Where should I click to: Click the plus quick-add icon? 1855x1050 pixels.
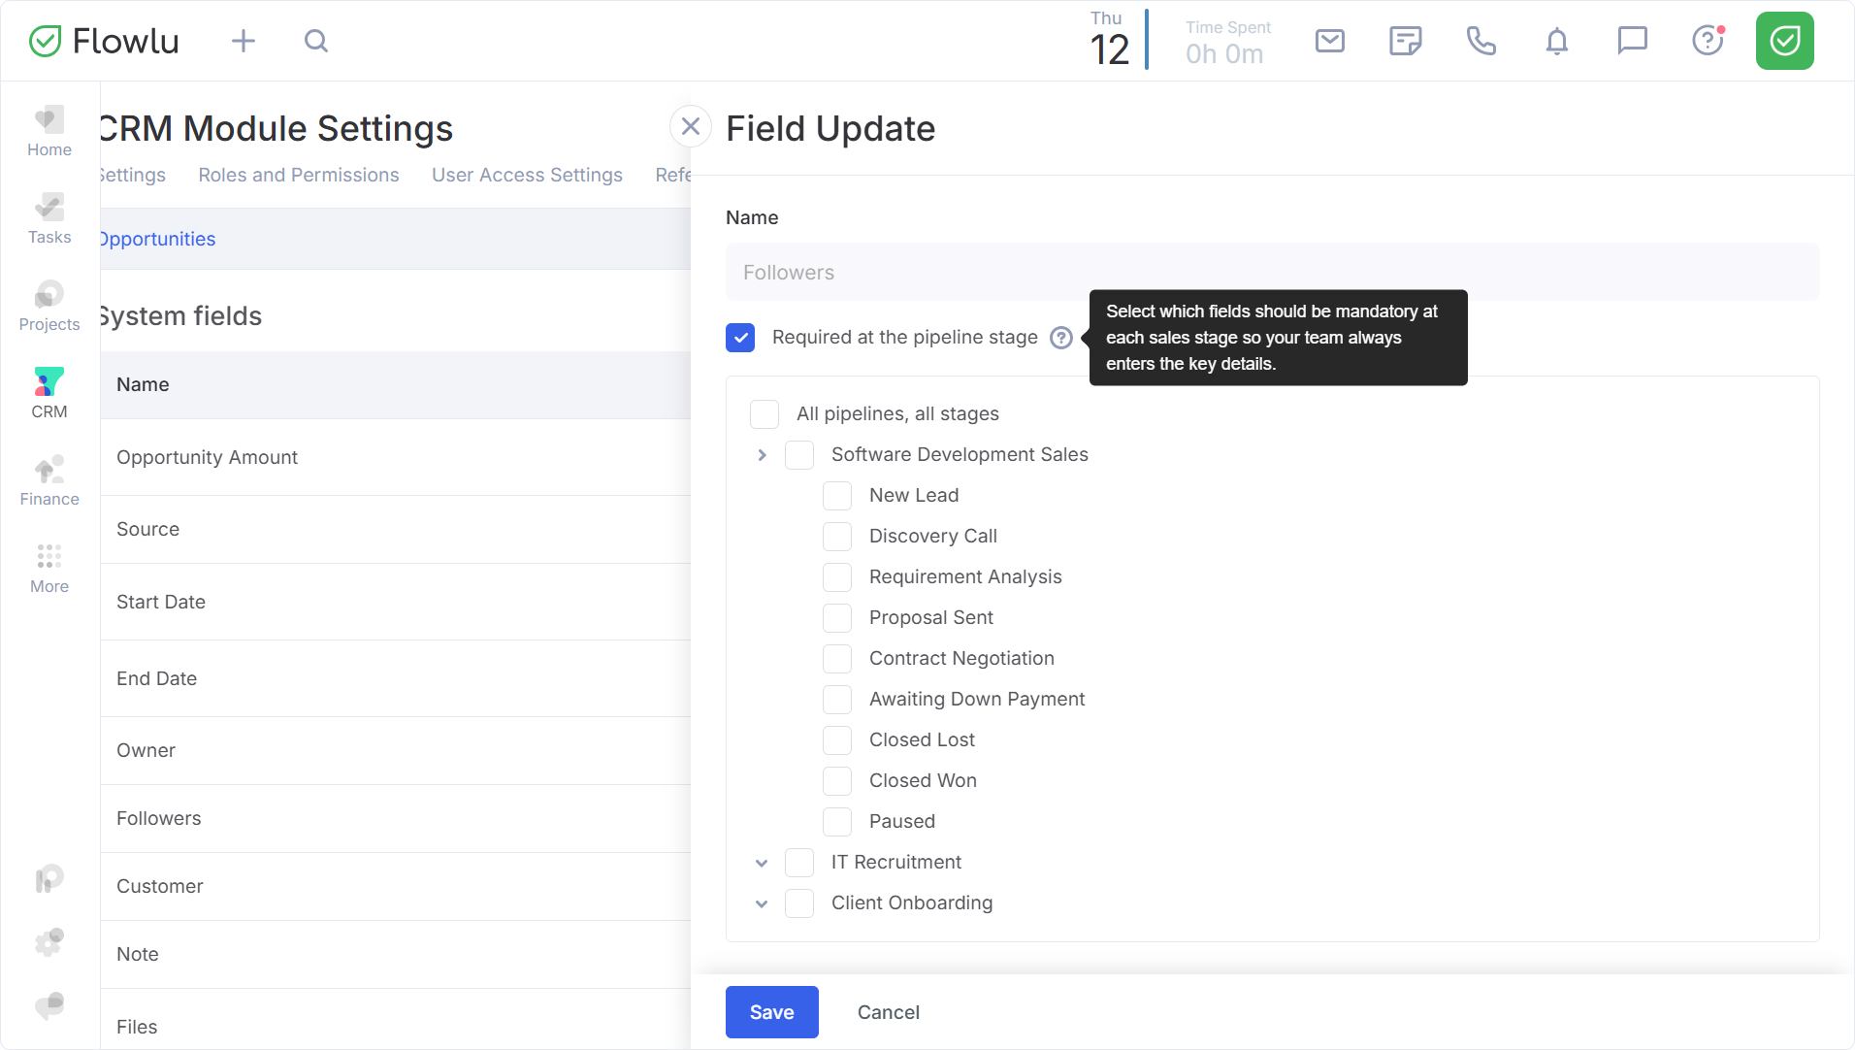pyautogui.click(x=244, y=41)
